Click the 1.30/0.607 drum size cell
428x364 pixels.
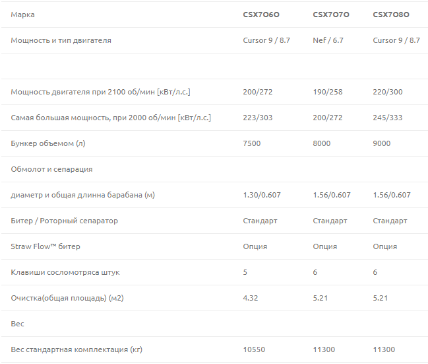(x=262, y=195)
